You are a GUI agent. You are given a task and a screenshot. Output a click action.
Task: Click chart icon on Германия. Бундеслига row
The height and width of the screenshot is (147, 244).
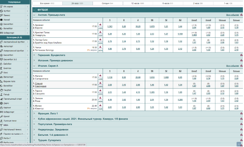point(241,55)
